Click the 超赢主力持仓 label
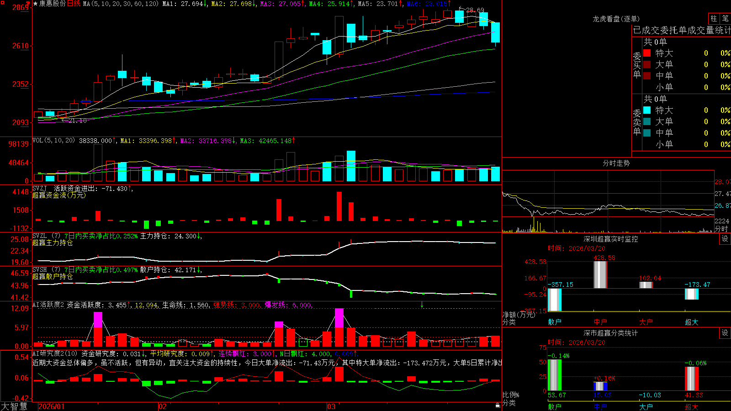This screenshot has height=411, width=731. tap(53, 242)
